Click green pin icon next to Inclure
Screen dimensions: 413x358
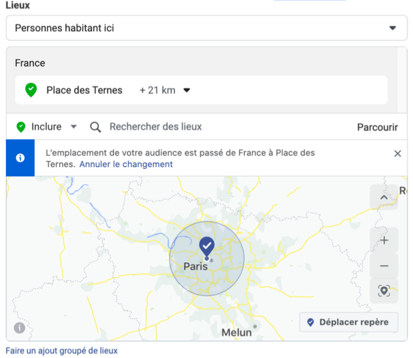21,127
